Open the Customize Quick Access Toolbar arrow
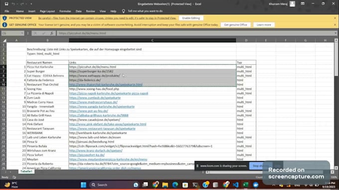The image size is (339, 190). (31, 4)
